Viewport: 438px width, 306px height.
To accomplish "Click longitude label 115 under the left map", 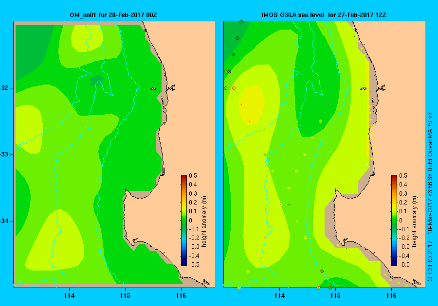I will 125,296.
